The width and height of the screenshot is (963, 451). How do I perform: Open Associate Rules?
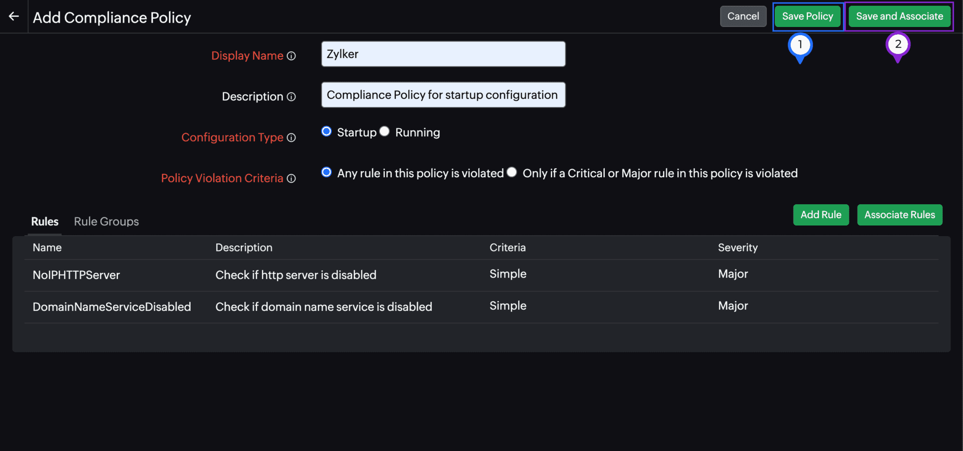899,215
